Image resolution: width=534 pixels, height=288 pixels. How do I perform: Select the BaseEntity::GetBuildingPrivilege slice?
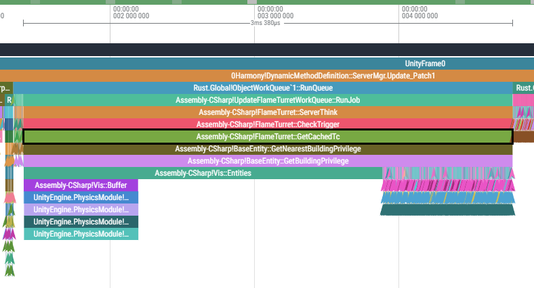[x=268, y=161]
